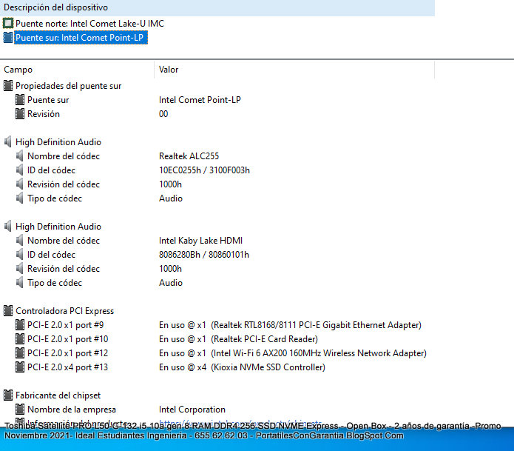This screenshot has width=514, height=451.
Task: Click the value 10EC0255h / 3100F003h
Action: [204, 170]
